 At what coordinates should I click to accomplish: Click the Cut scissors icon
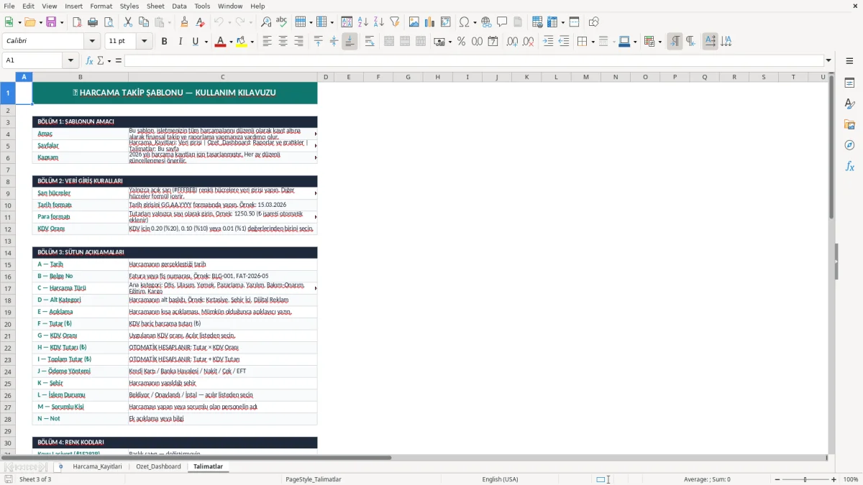128,22
